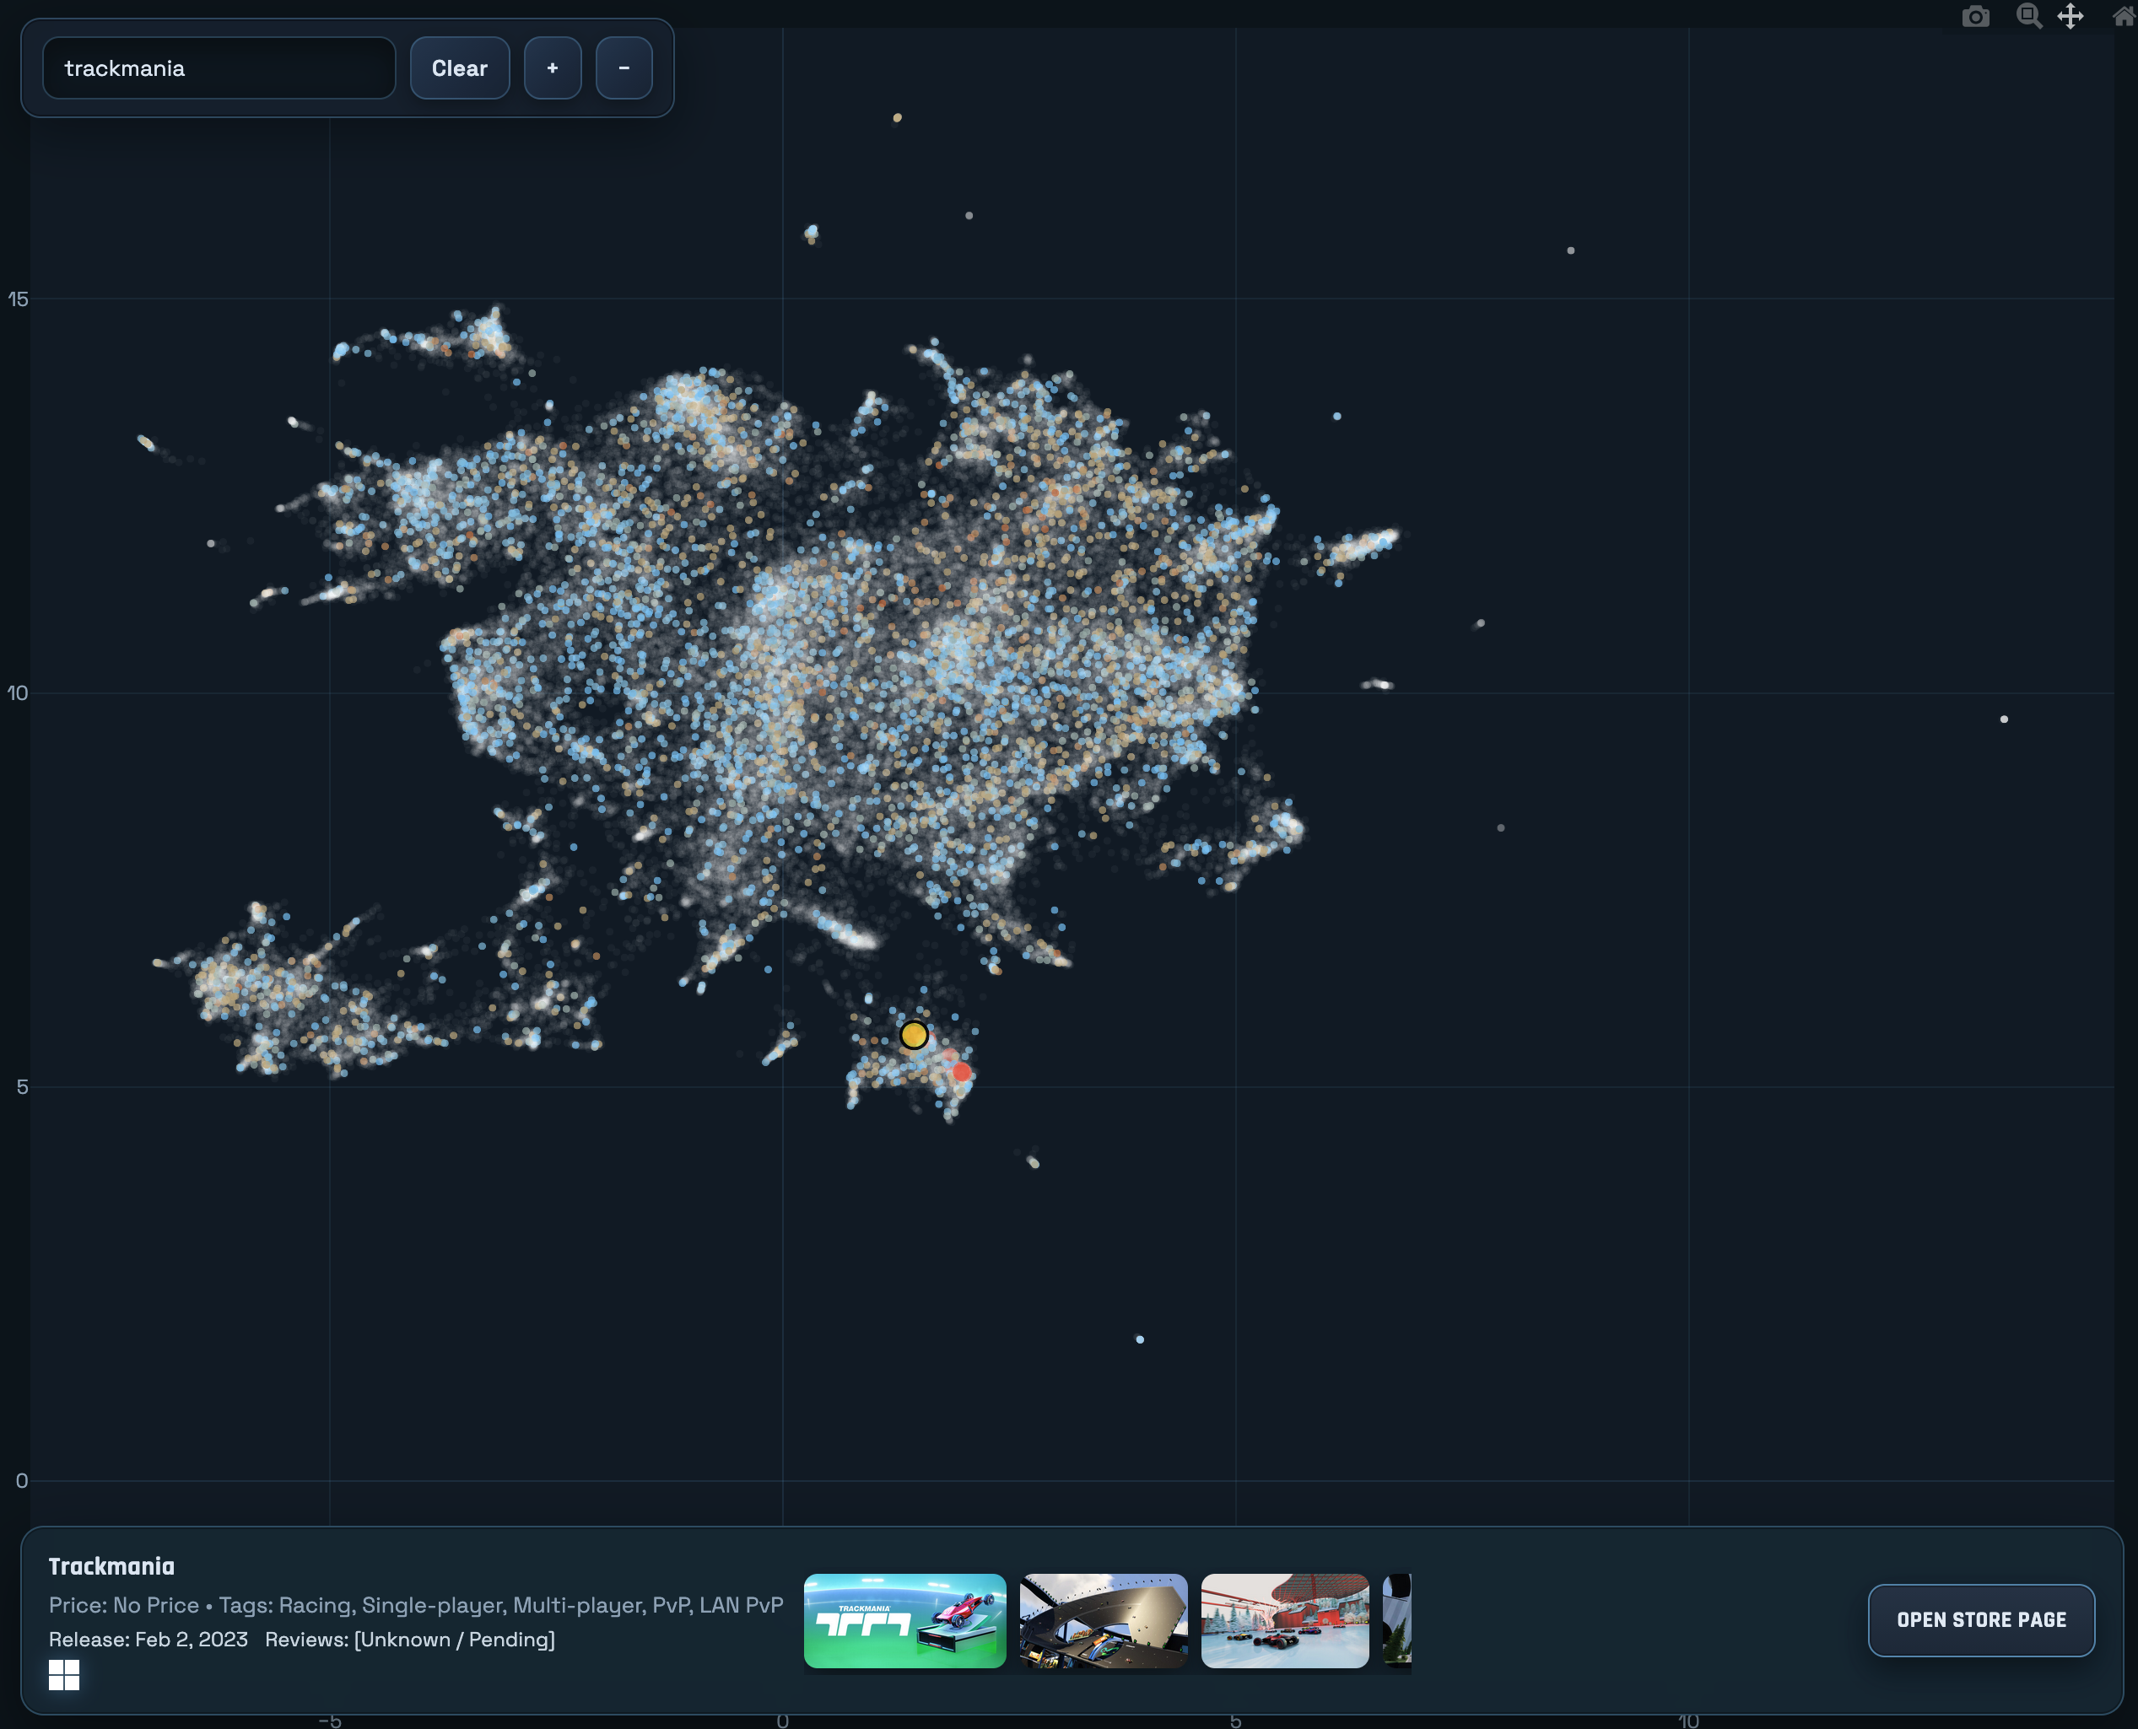Click the partially visible fourth screenshot thumbnail
2138x1729 pixels.
point(1396,1619)
